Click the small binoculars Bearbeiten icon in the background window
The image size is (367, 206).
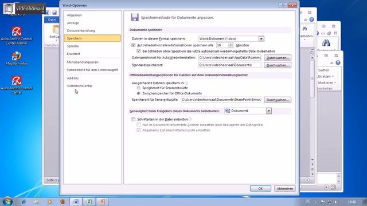304,29
